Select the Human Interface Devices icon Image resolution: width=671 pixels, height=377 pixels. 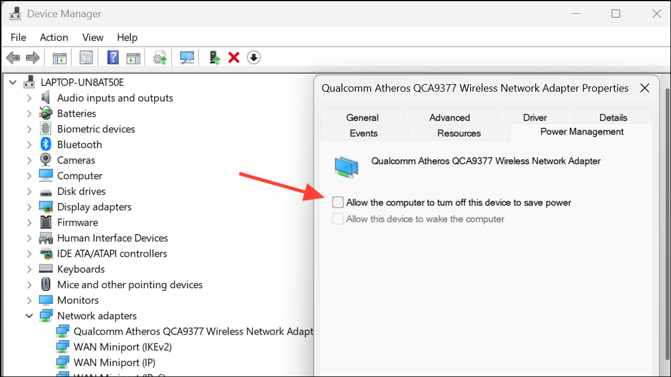(x=46, y=237)
